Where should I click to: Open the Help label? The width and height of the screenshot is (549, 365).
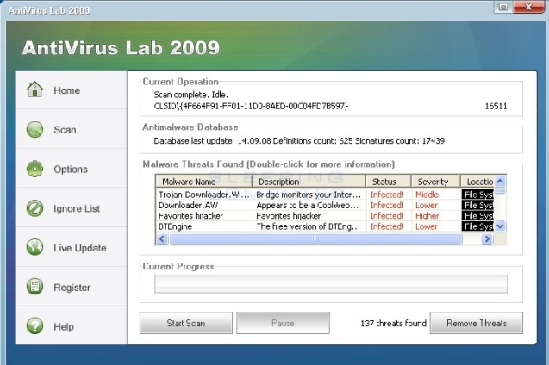pos(64,327)
